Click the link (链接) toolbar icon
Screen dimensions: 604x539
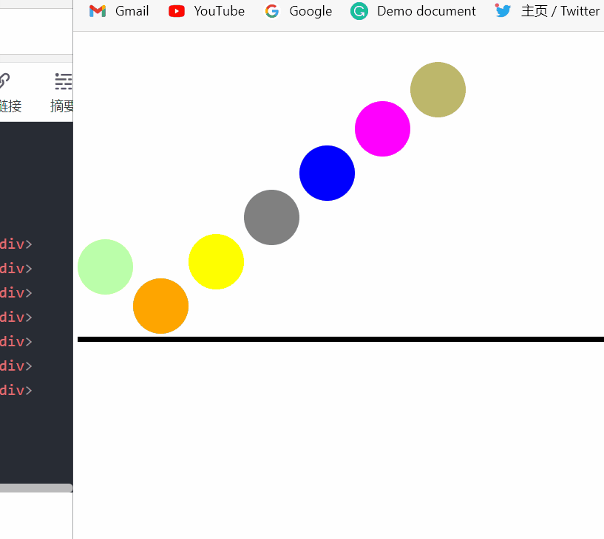pyautogui.click(x=4, y=80)
